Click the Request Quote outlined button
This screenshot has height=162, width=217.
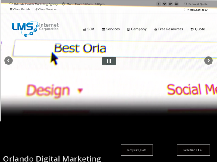point(137,150)
